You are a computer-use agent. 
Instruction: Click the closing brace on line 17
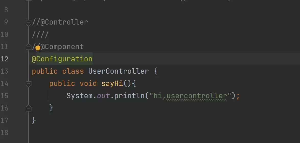click(x=34, y=120)
